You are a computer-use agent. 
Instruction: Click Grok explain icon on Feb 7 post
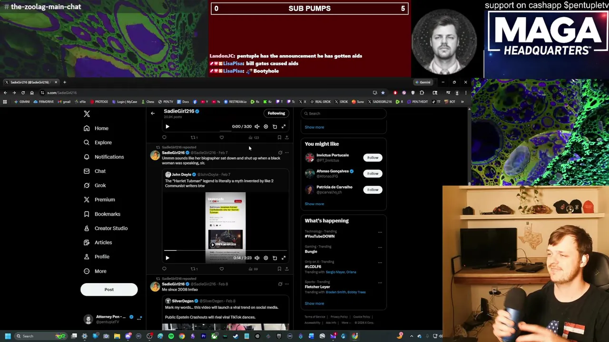[280, 152]
